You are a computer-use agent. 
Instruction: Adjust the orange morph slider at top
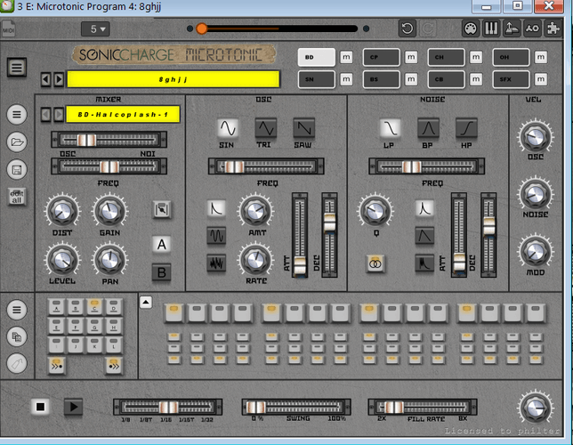tap(201, 28)
